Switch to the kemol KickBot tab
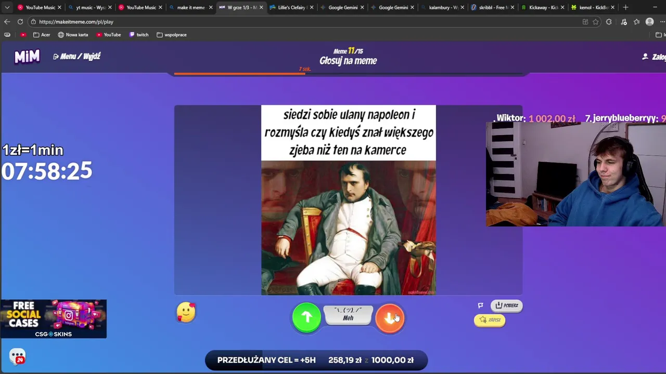666x374 pixels. (593, 7)
